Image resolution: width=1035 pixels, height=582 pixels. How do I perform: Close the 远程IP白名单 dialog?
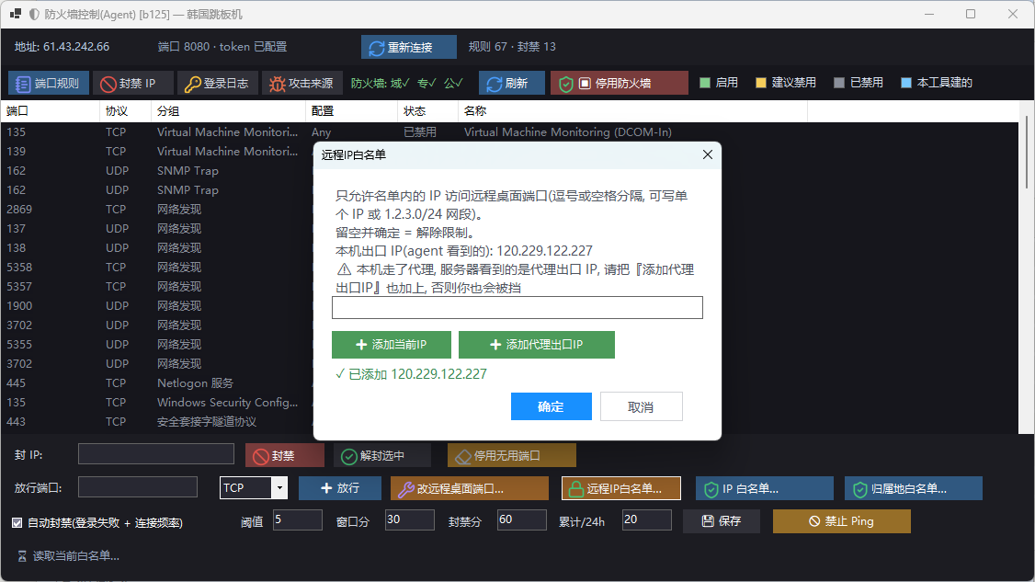(708, 154)
